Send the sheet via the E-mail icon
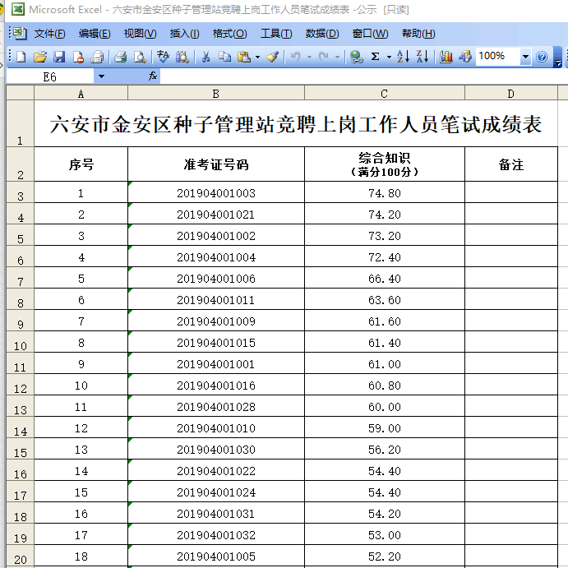The width and height of the screenshot is (568, 568). (x=97, y=57)
